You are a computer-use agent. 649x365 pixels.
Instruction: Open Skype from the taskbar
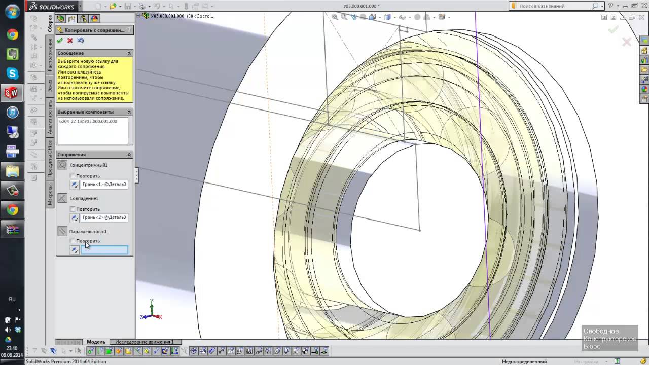(x=12, y=74)
